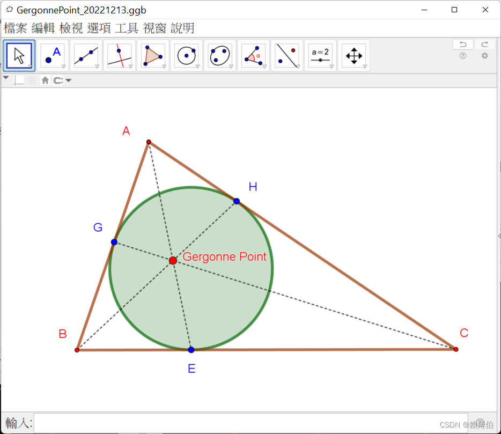Select the Point tool
The height and width of the screenshot is (434, 501).
coord(52,55)
